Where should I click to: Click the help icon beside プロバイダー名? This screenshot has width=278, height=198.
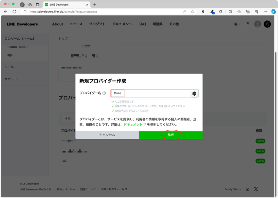(104, 93)
